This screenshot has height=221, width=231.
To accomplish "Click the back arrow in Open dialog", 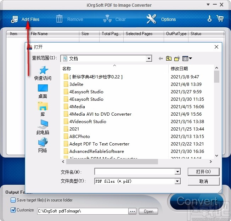I will pyautogui.click(x=161, y=59).
